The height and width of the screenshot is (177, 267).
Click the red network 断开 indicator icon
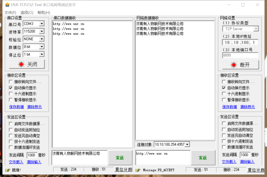234,65
